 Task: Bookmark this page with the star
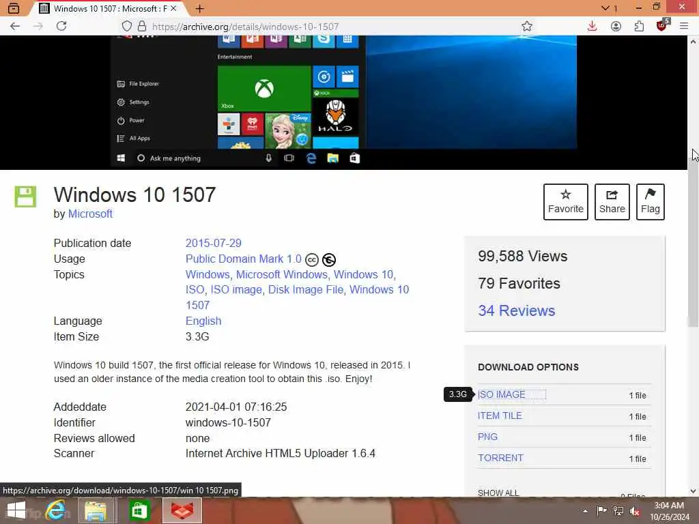[527, 27]
